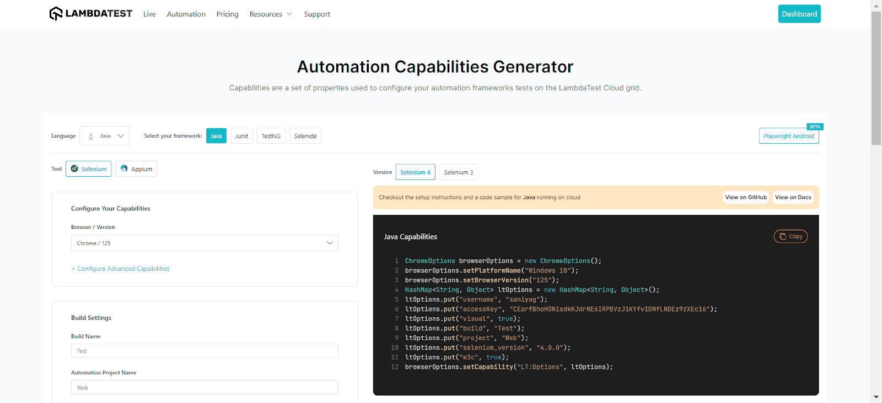Click the Automation Capabilities Generator title

(435, 67)
